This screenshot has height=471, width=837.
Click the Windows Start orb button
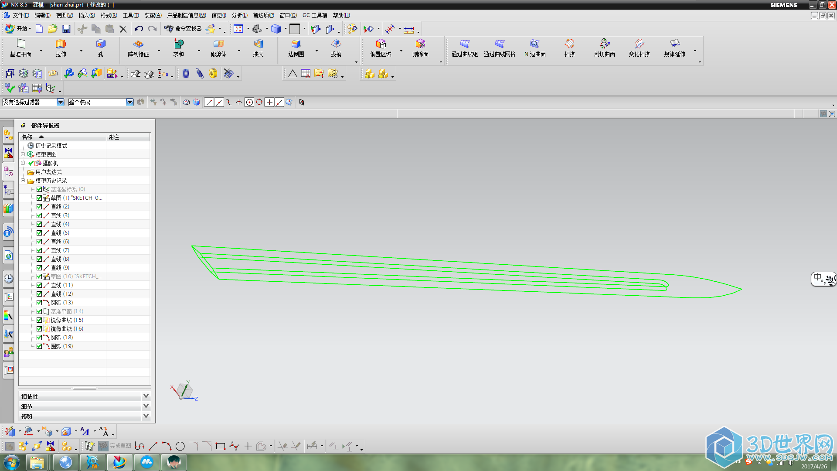pyautogui.click(x=12, y=462)
